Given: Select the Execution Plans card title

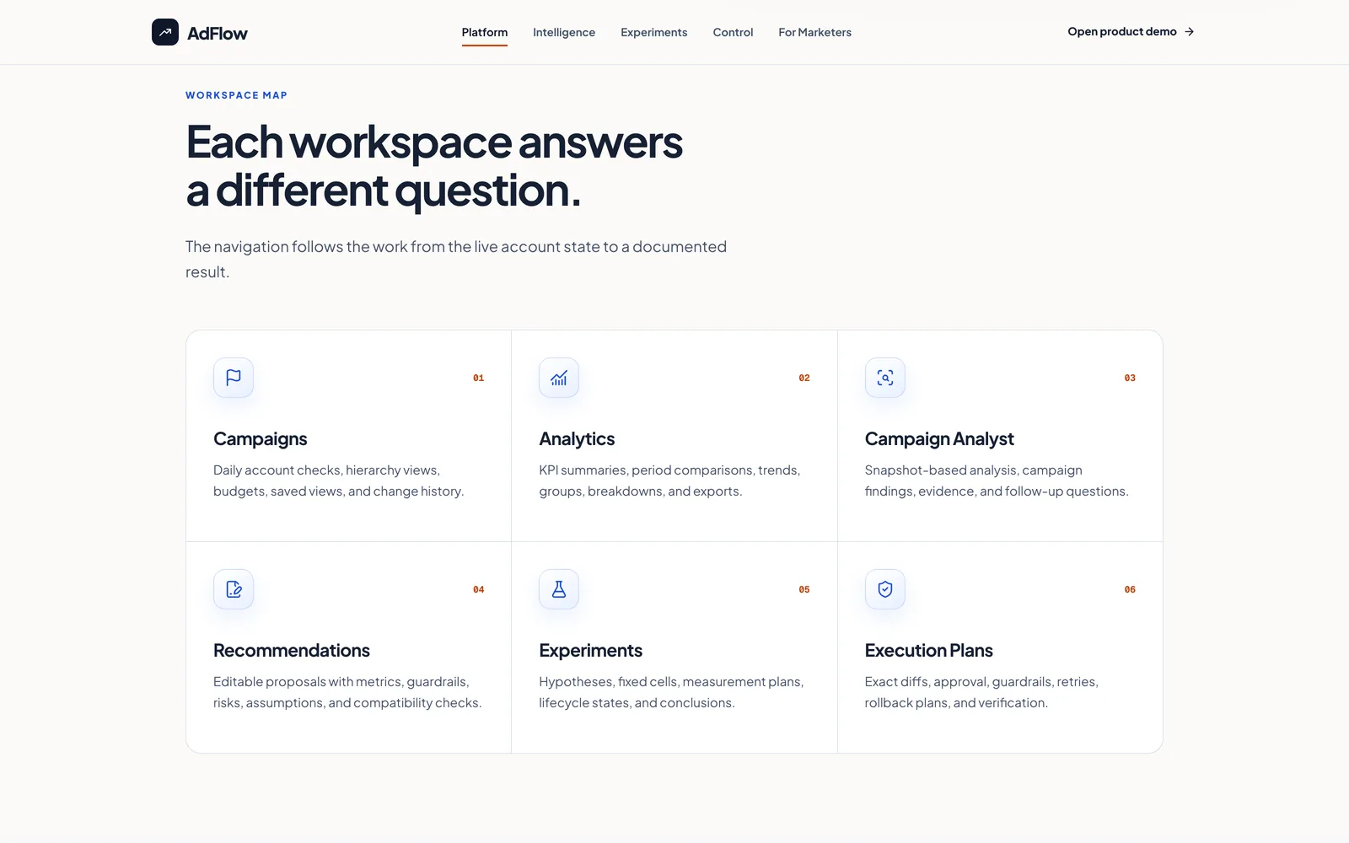Looking at the screenshot, I should pyautogui.click(x=928, y=651).
